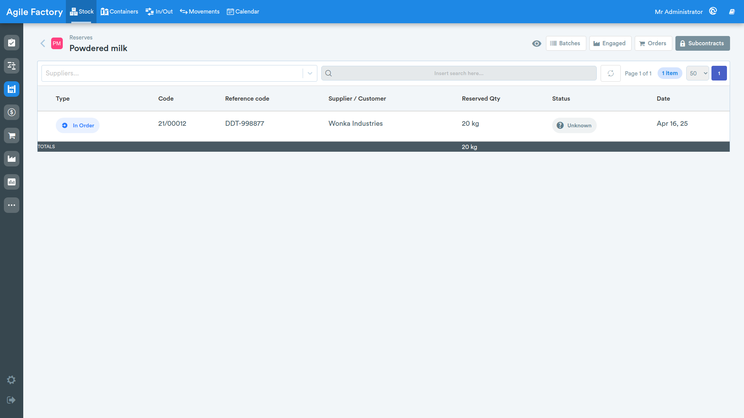Open the Movements menu item
The height and width of the screenshot is (418, 744).
(x=200, y=12)
